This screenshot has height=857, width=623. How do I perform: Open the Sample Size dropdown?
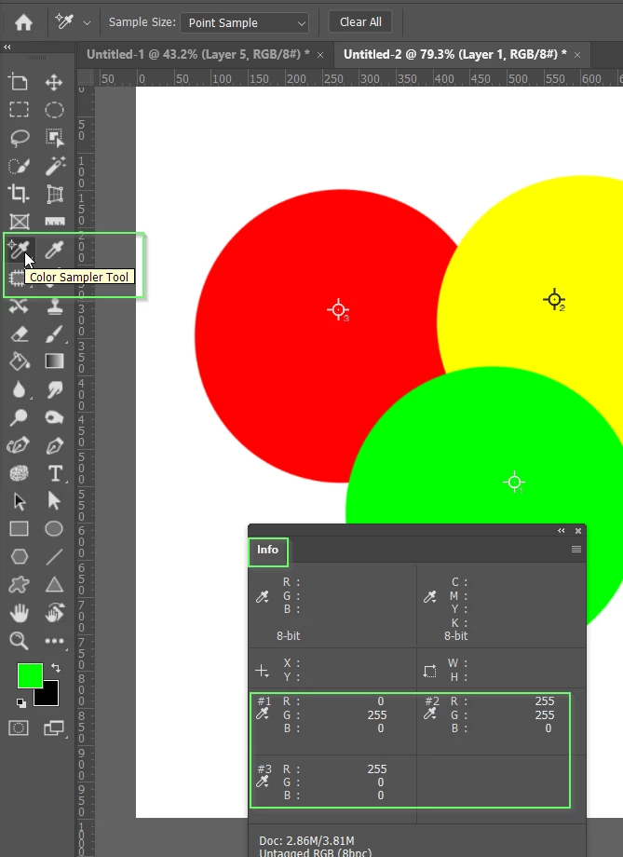point(244,23)
